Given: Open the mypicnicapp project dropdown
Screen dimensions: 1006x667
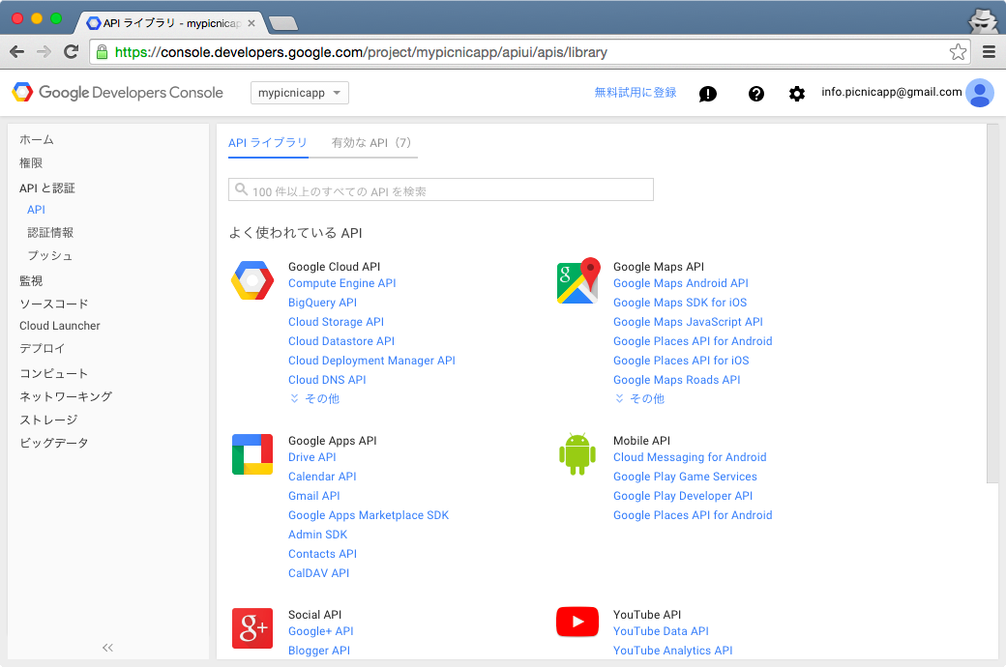Looking at the screenshot, I should (x=300, y=93).
